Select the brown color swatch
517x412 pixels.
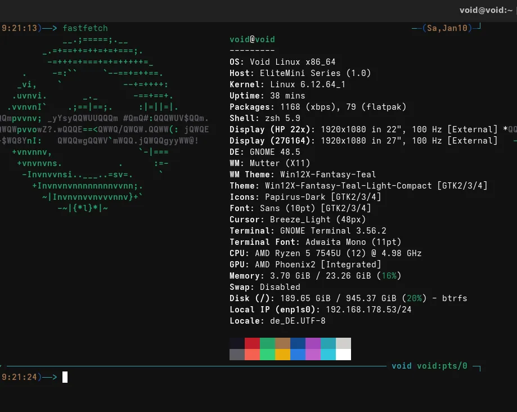point(282,343)
